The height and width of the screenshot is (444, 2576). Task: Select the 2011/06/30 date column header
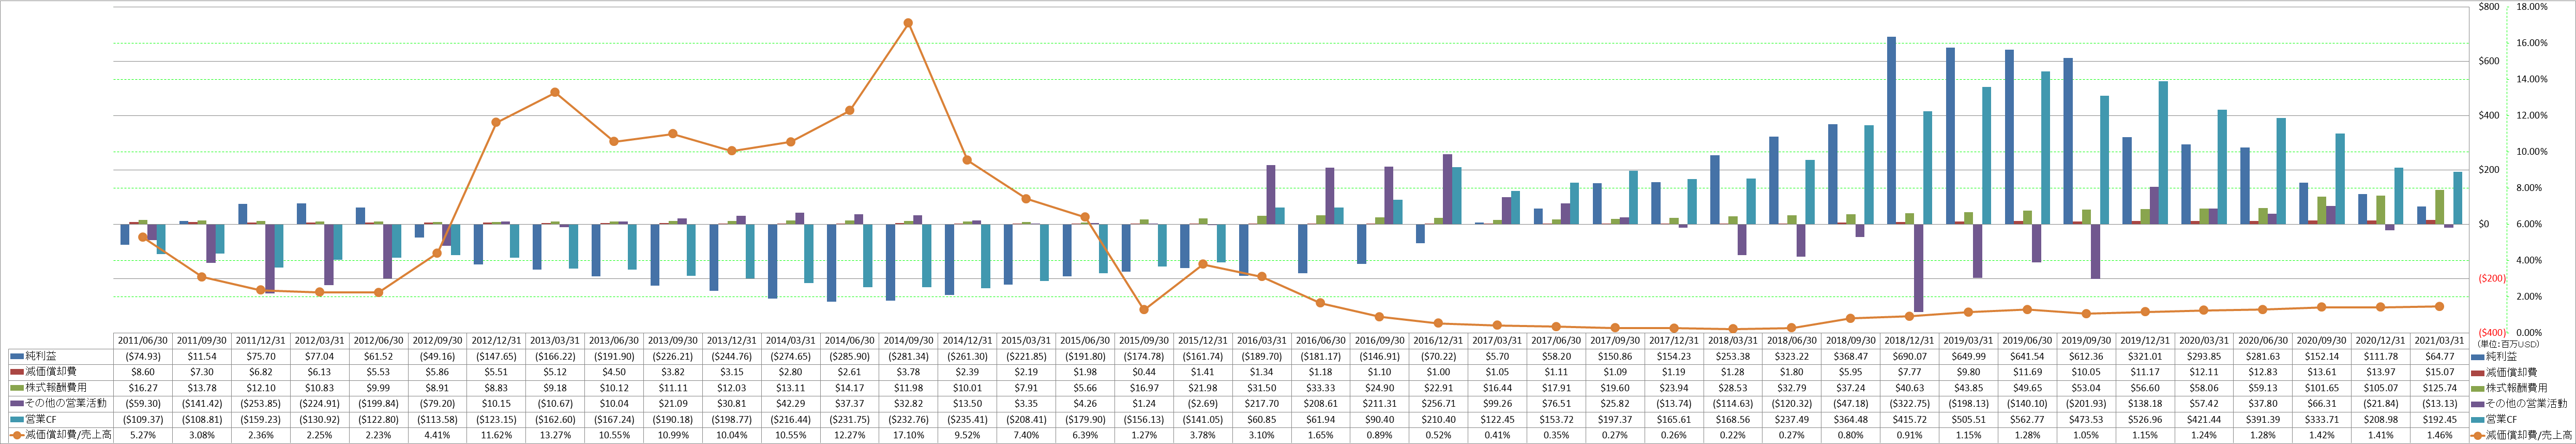click(143, 340)
